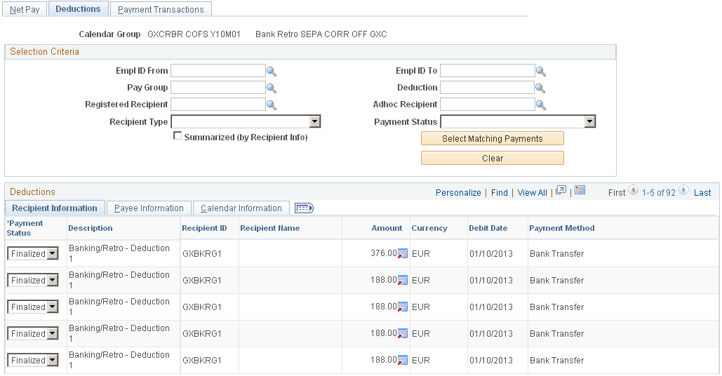Open the View All link
Screen dimensions: 722x376
pyautogui.click(x=533, y=193)
